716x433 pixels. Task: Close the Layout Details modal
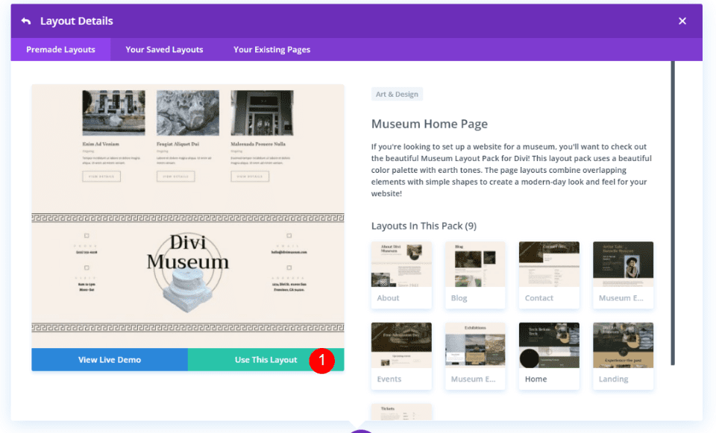pyautogui.click(x=682, y=20)
